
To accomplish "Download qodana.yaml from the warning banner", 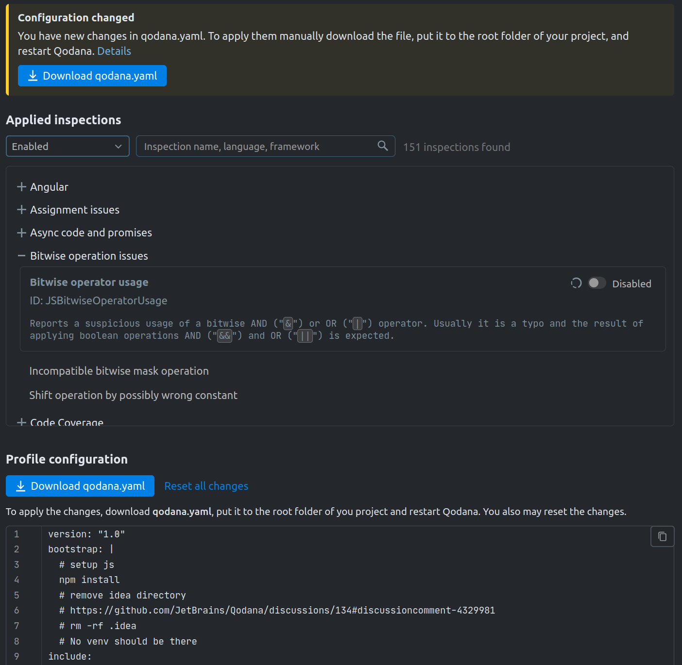I will 92,76.
